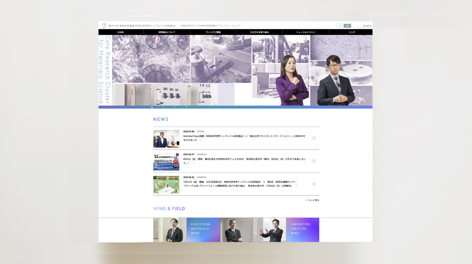
Task: Focus the SEARCH input field
Action: tap(363, 26)
